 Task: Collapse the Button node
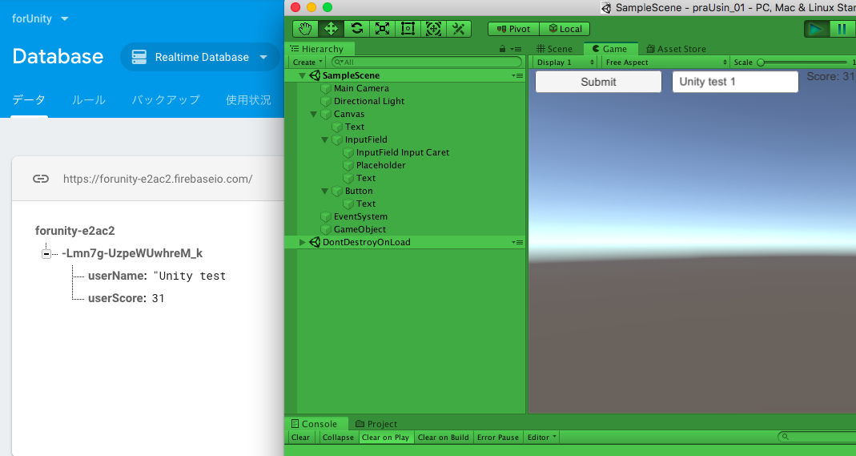tap(325, 192)
